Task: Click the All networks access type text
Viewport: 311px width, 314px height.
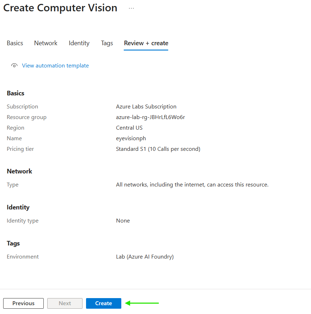Action: coord(192,185)
